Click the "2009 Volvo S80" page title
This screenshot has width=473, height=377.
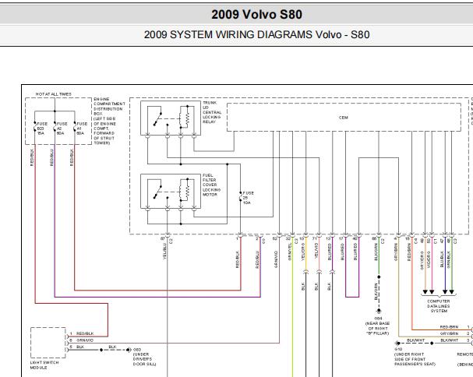click(x=256, y=15)
